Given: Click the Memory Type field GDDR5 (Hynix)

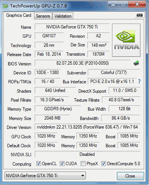Looking at the screenshot, I should pos(58,109).
